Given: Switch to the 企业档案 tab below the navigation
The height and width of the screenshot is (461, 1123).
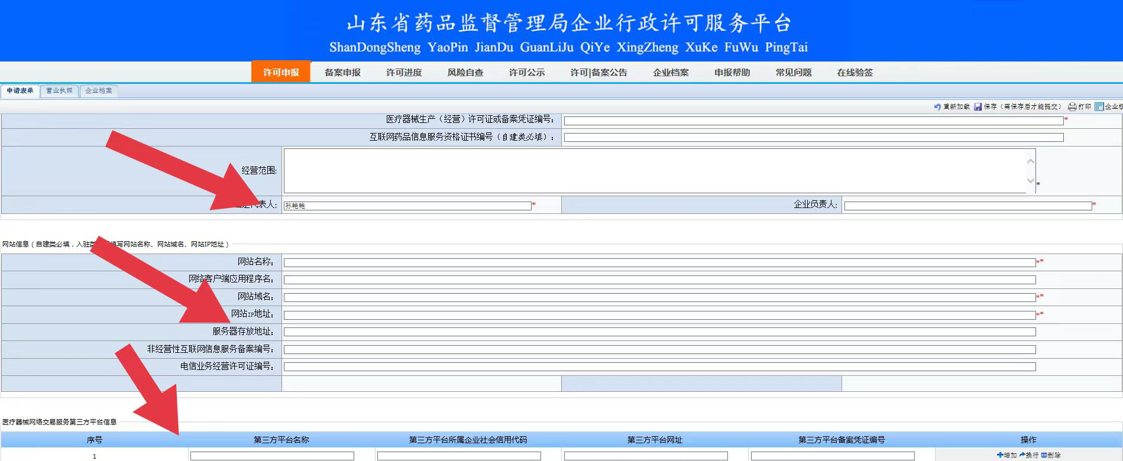Looking at the screenshot, I should [98, 91].
